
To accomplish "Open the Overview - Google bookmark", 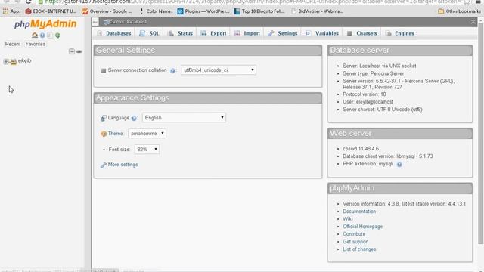I will click(x=107, y=11).
